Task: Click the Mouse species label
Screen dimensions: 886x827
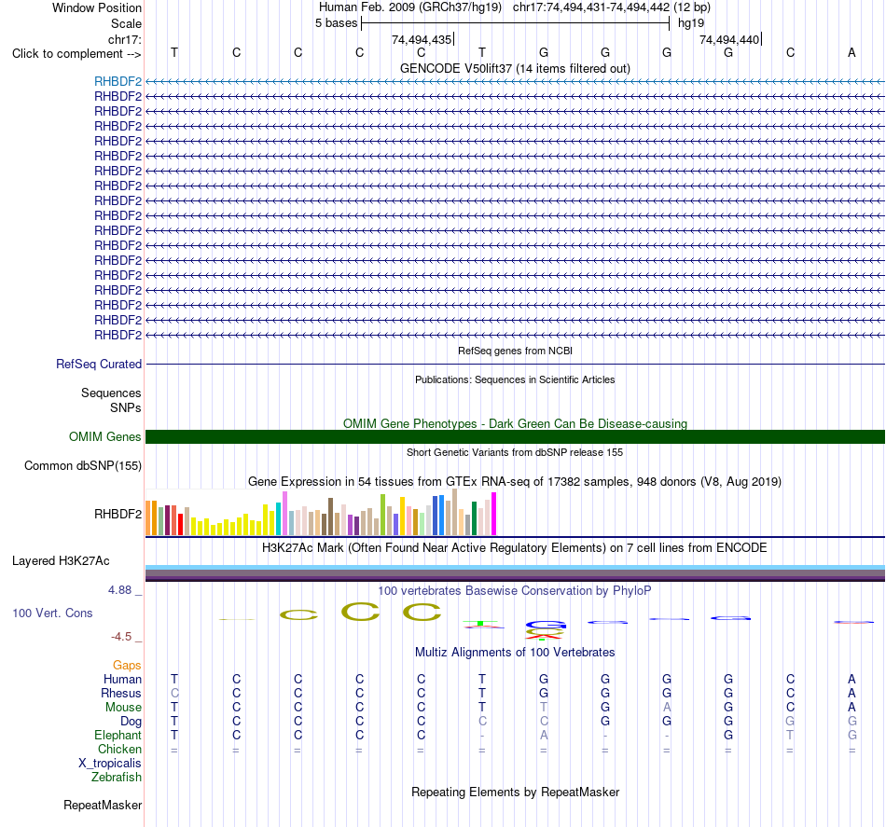Action: [x=123, y=708]
